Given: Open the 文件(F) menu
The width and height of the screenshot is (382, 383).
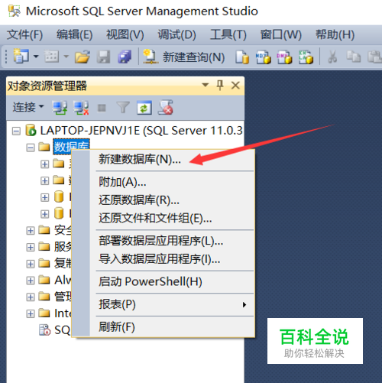Looking at the screenshot, I should pyautogui.click(x=24, y=34).
